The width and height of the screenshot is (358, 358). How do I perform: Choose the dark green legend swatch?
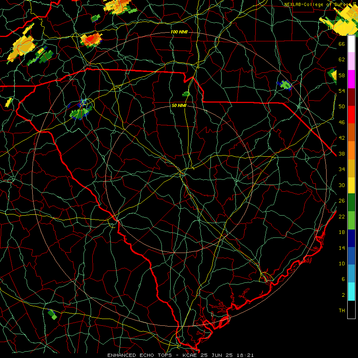tap(351, 202)
